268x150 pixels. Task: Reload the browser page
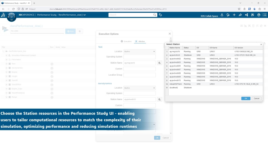13,9
